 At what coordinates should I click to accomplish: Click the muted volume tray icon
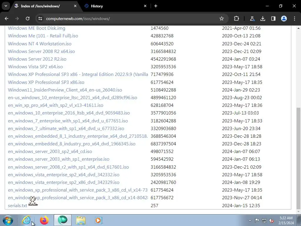[271, 220]
